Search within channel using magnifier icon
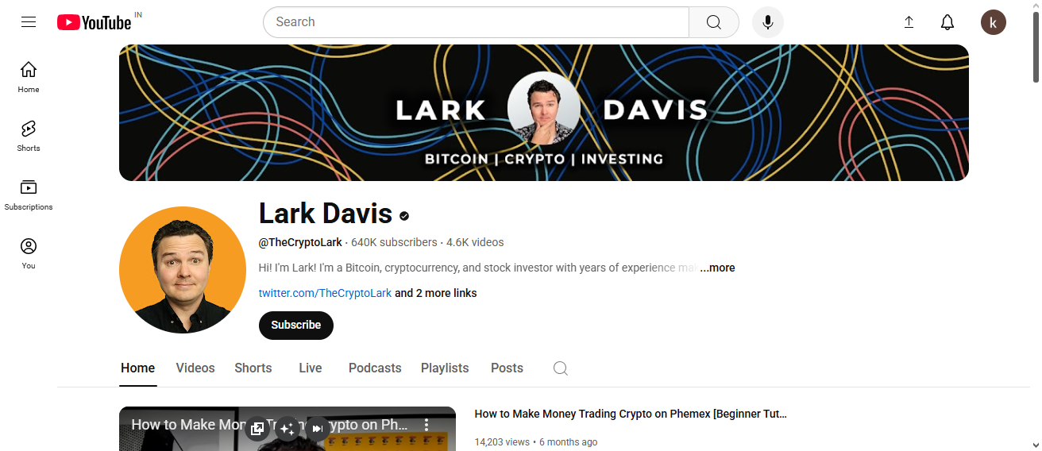1042x451 pixels. [561, 368]
